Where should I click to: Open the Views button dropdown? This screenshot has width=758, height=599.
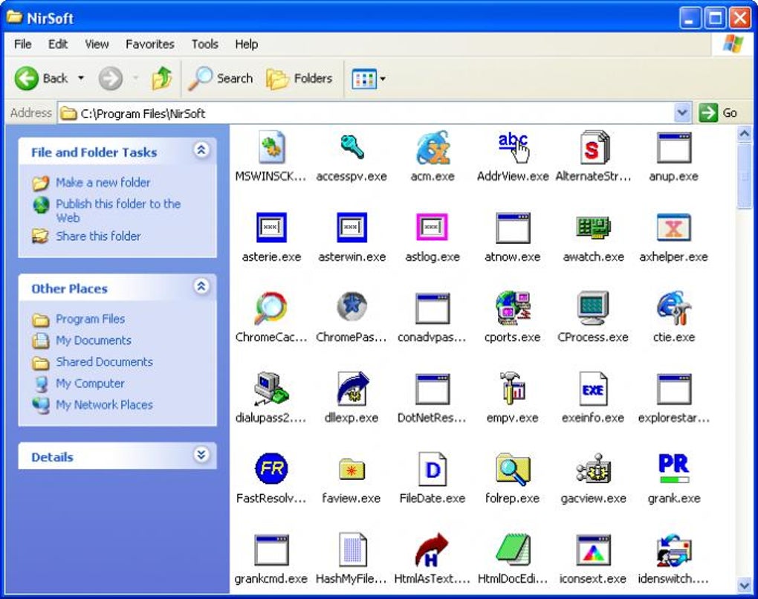pyautogui.click(x=383, y=78)
